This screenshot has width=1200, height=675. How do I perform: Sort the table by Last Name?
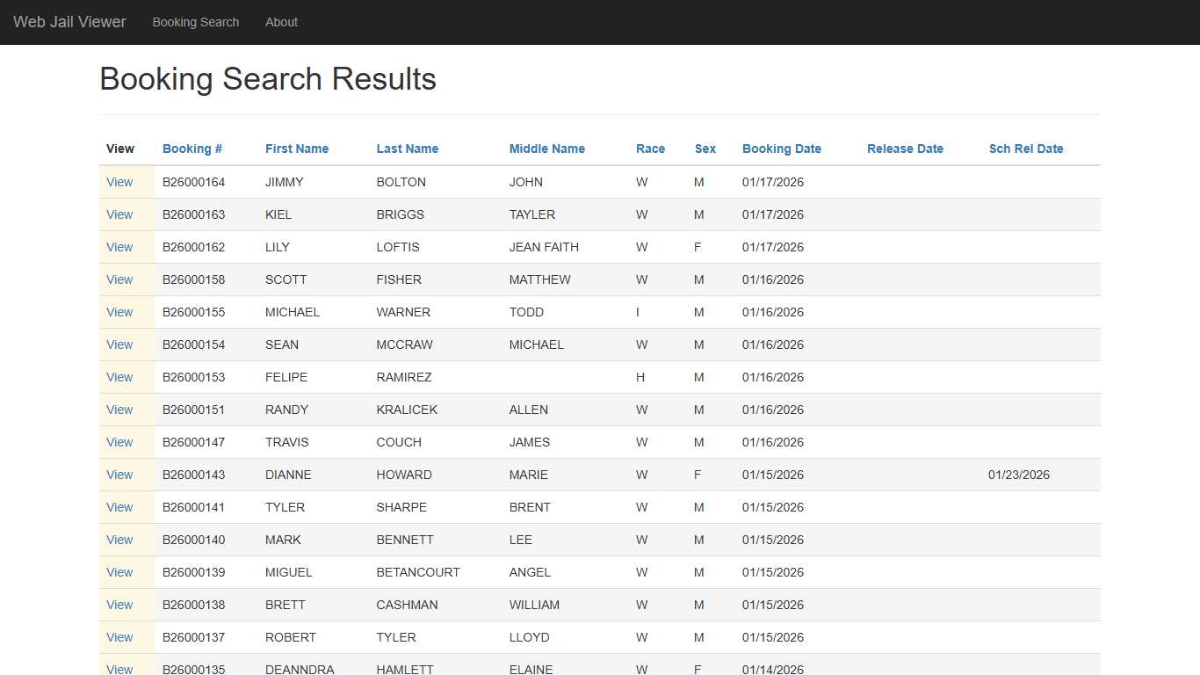tap(407, 149)
